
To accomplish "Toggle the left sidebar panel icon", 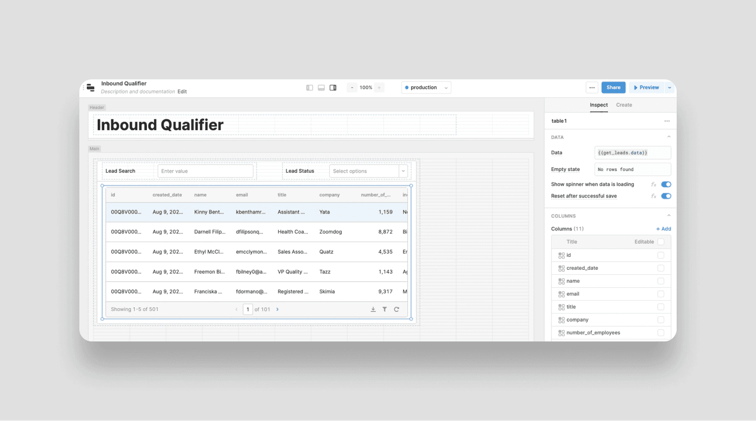I will coord(309,87).
